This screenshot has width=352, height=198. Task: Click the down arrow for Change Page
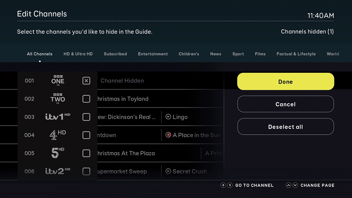[x=295, y=185]
